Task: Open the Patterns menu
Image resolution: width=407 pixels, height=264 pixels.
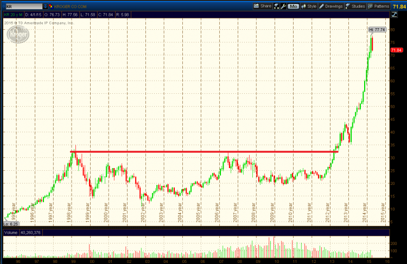Action: tap(378, 6)
